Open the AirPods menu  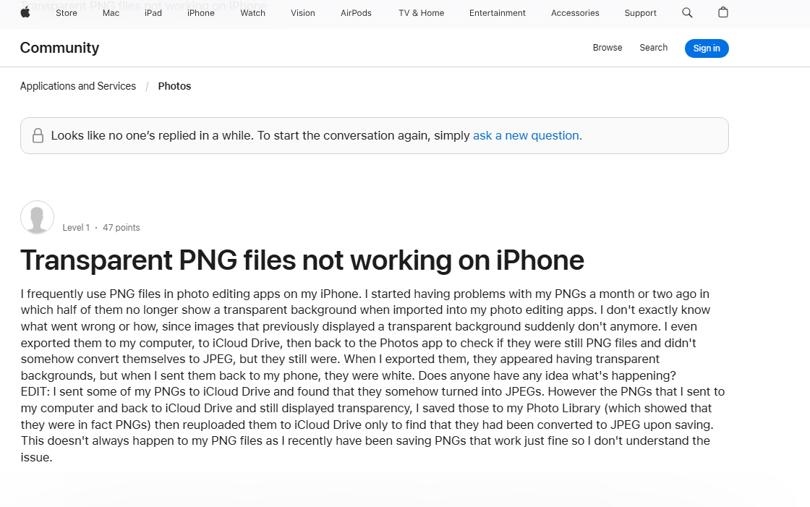tap(356, 13)
